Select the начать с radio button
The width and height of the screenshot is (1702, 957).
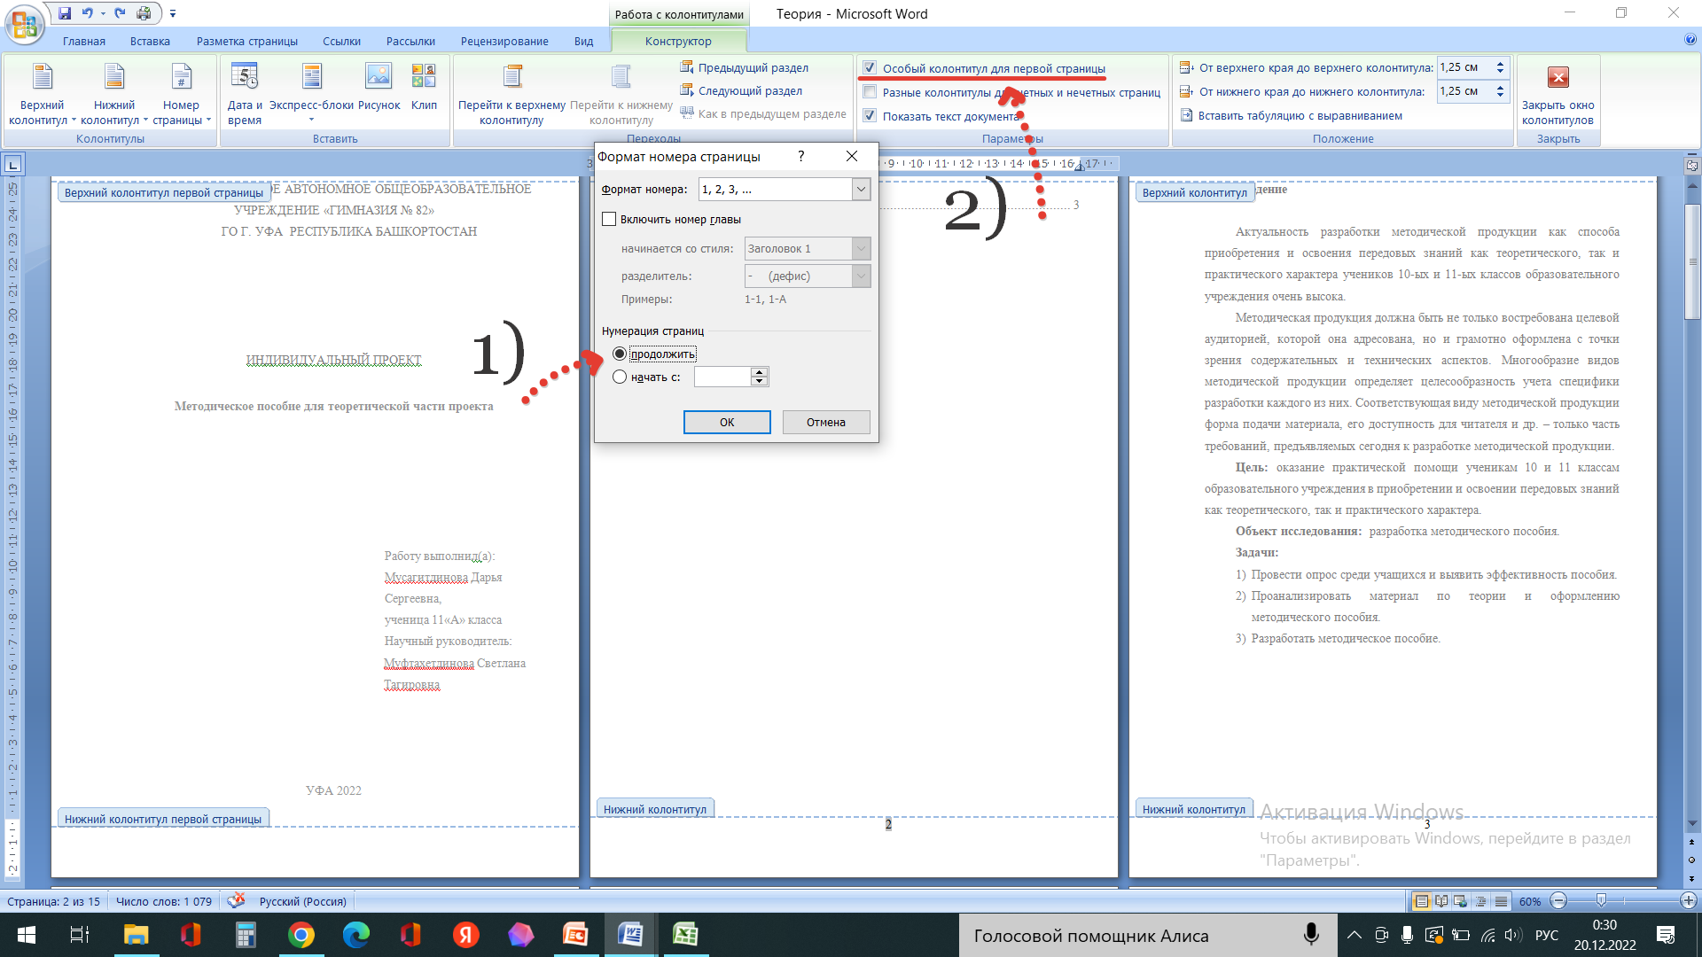(x=620, y=377)
